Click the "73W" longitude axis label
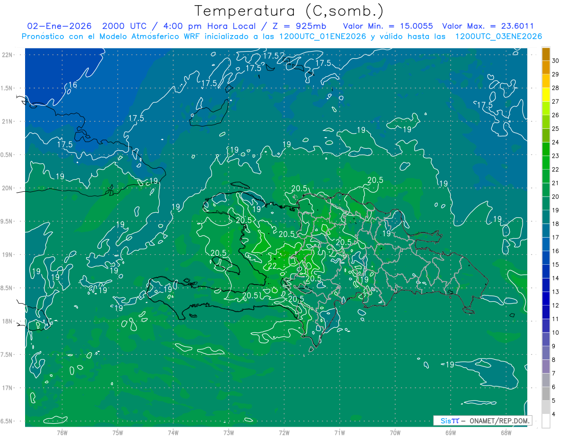The image size is (568, 439). tap(229, 432)
